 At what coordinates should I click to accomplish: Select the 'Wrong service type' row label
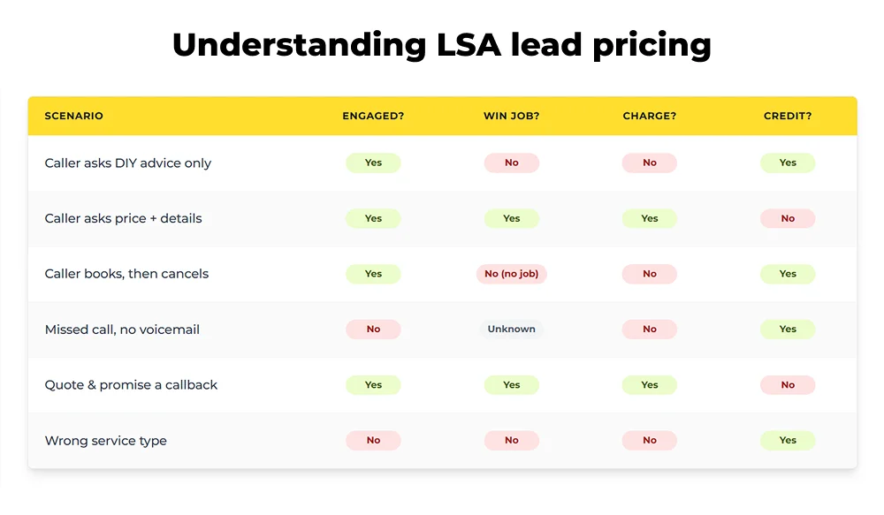pos(105,441)
